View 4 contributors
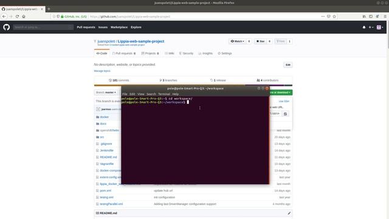The width and height of the screenshot is (389, 219). [267, 80]
